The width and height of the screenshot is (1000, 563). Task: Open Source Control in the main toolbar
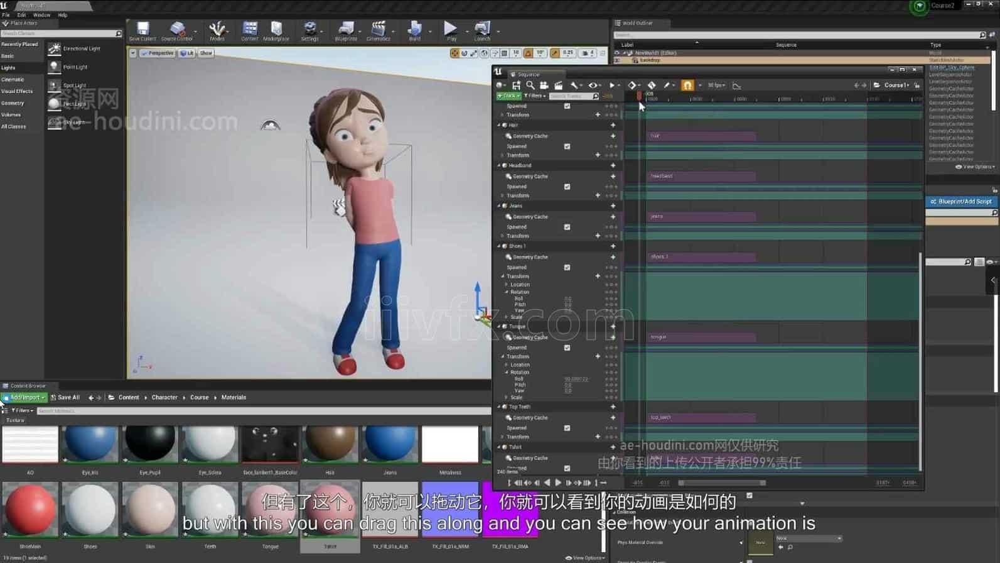point(177,31)
